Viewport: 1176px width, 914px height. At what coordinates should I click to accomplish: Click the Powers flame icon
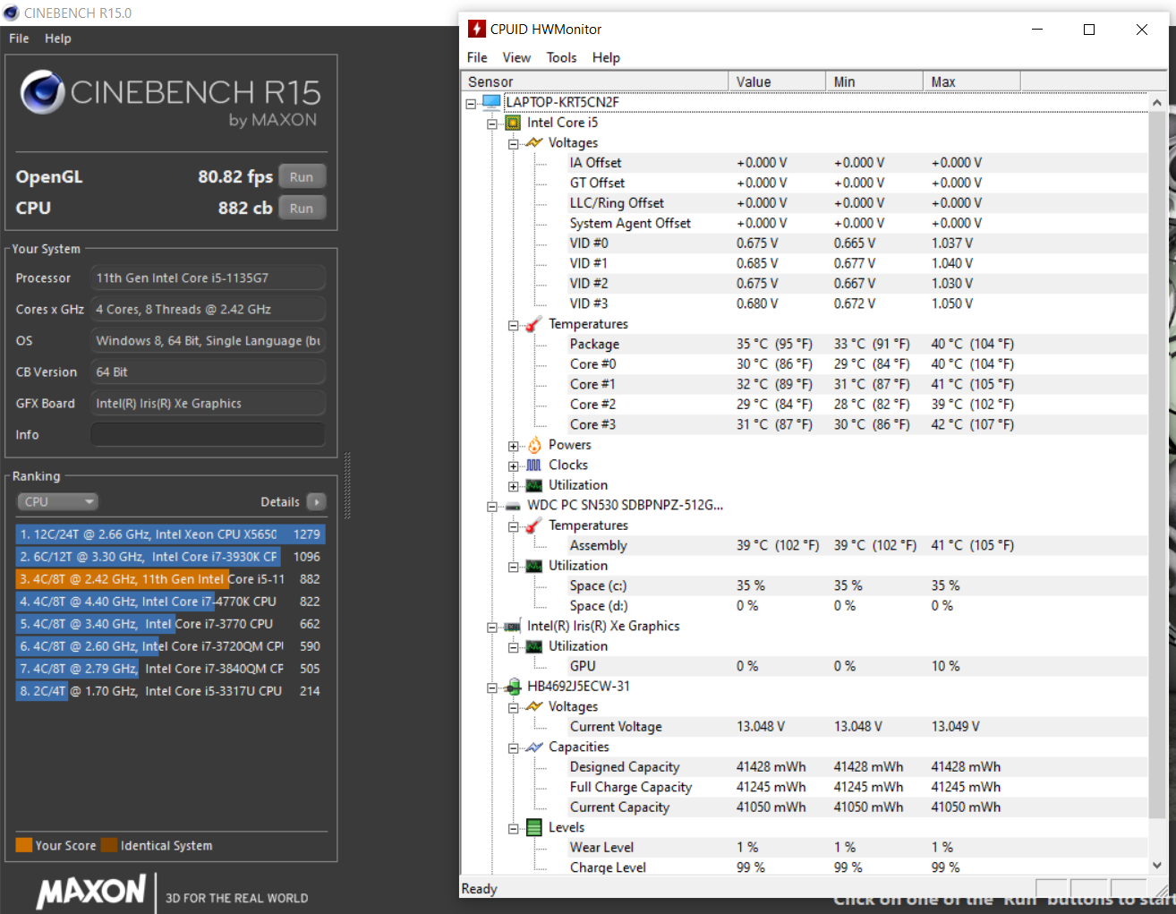click(x=534, y=445)
